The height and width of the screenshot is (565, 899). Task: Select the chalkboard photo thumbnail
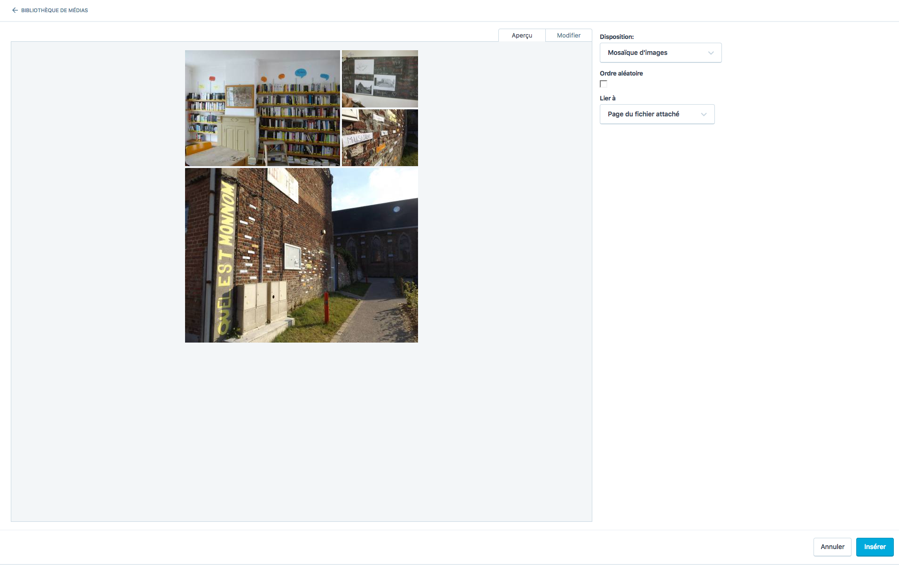coord(380,78)
